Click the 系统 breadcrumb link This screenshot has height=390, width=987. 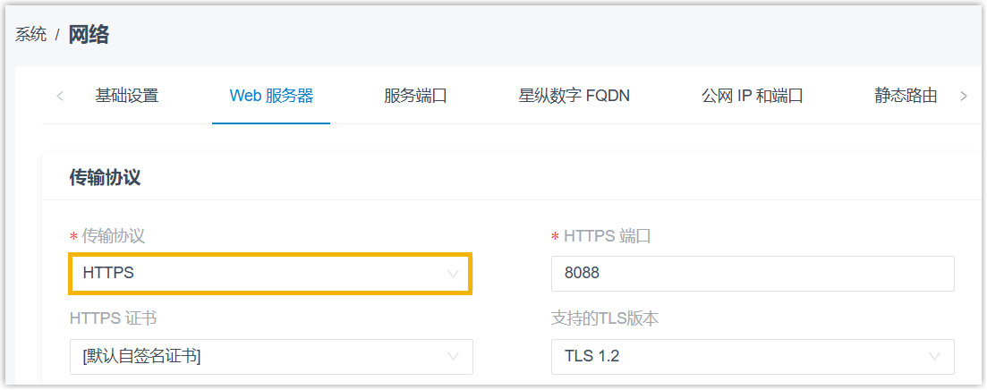[x=30, y=36]
